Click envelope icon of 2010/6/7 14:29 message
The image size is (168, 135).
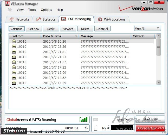coord(14,83)
